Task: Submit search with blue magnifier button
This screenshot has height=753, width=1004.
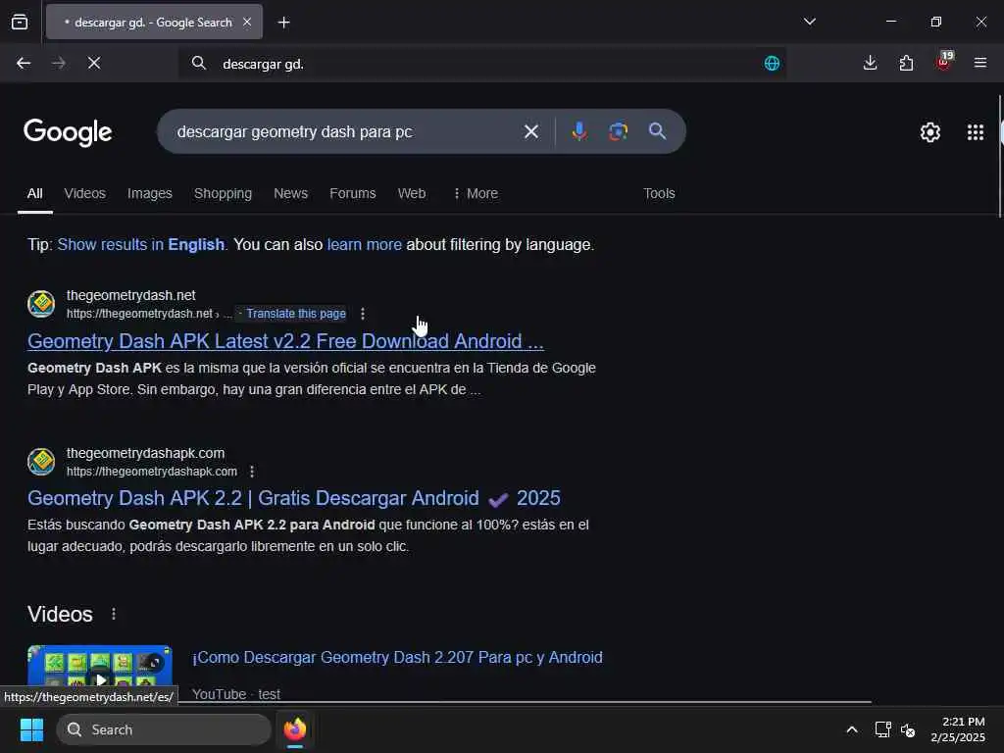Action: coord(657,131)
